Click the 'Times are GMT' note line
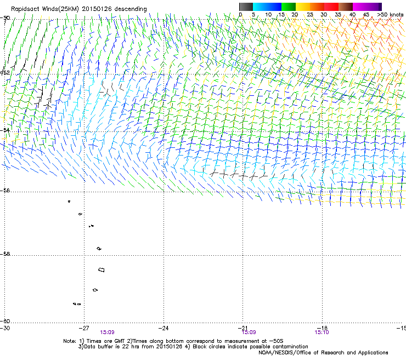The image size is (406, 356). [173, 341]
